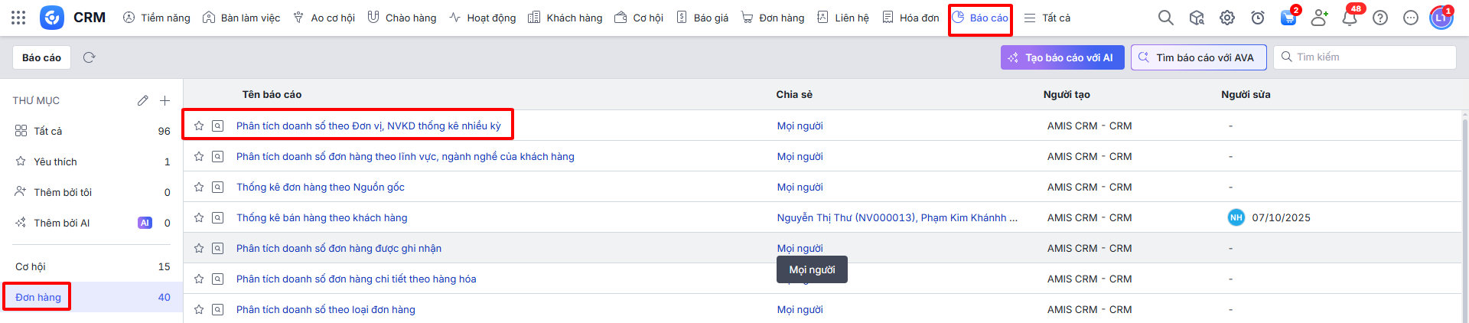Switch to the Báo giá tab
The image size is (1469, 323).
702,18
